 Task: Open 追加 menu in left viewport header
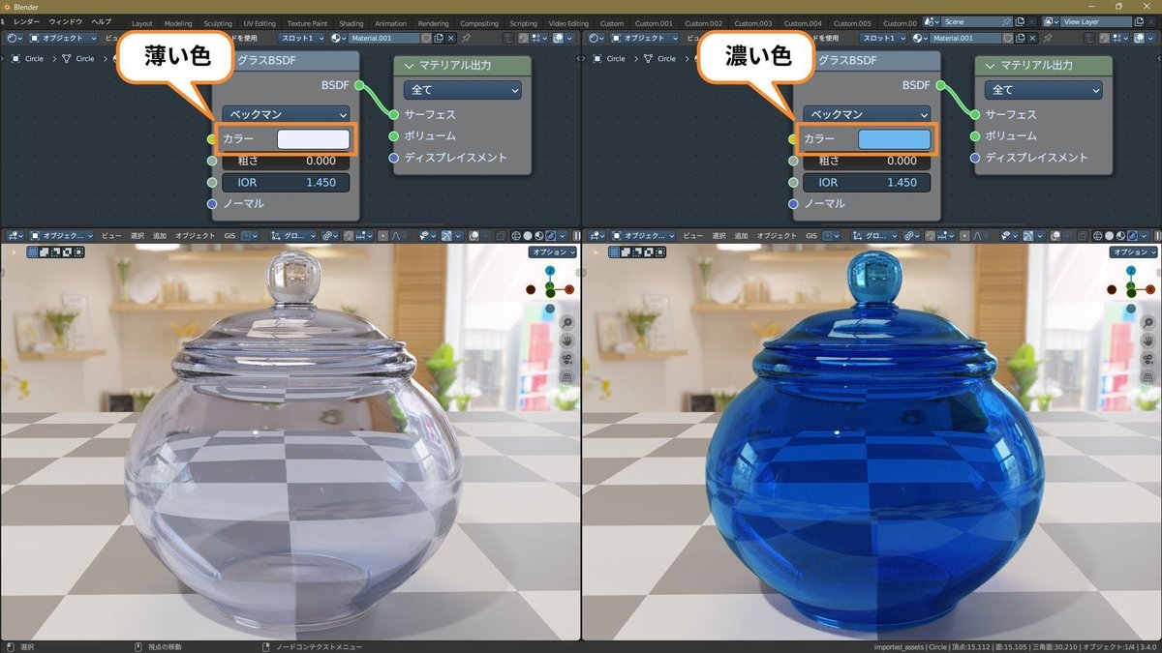coord(160,235)
